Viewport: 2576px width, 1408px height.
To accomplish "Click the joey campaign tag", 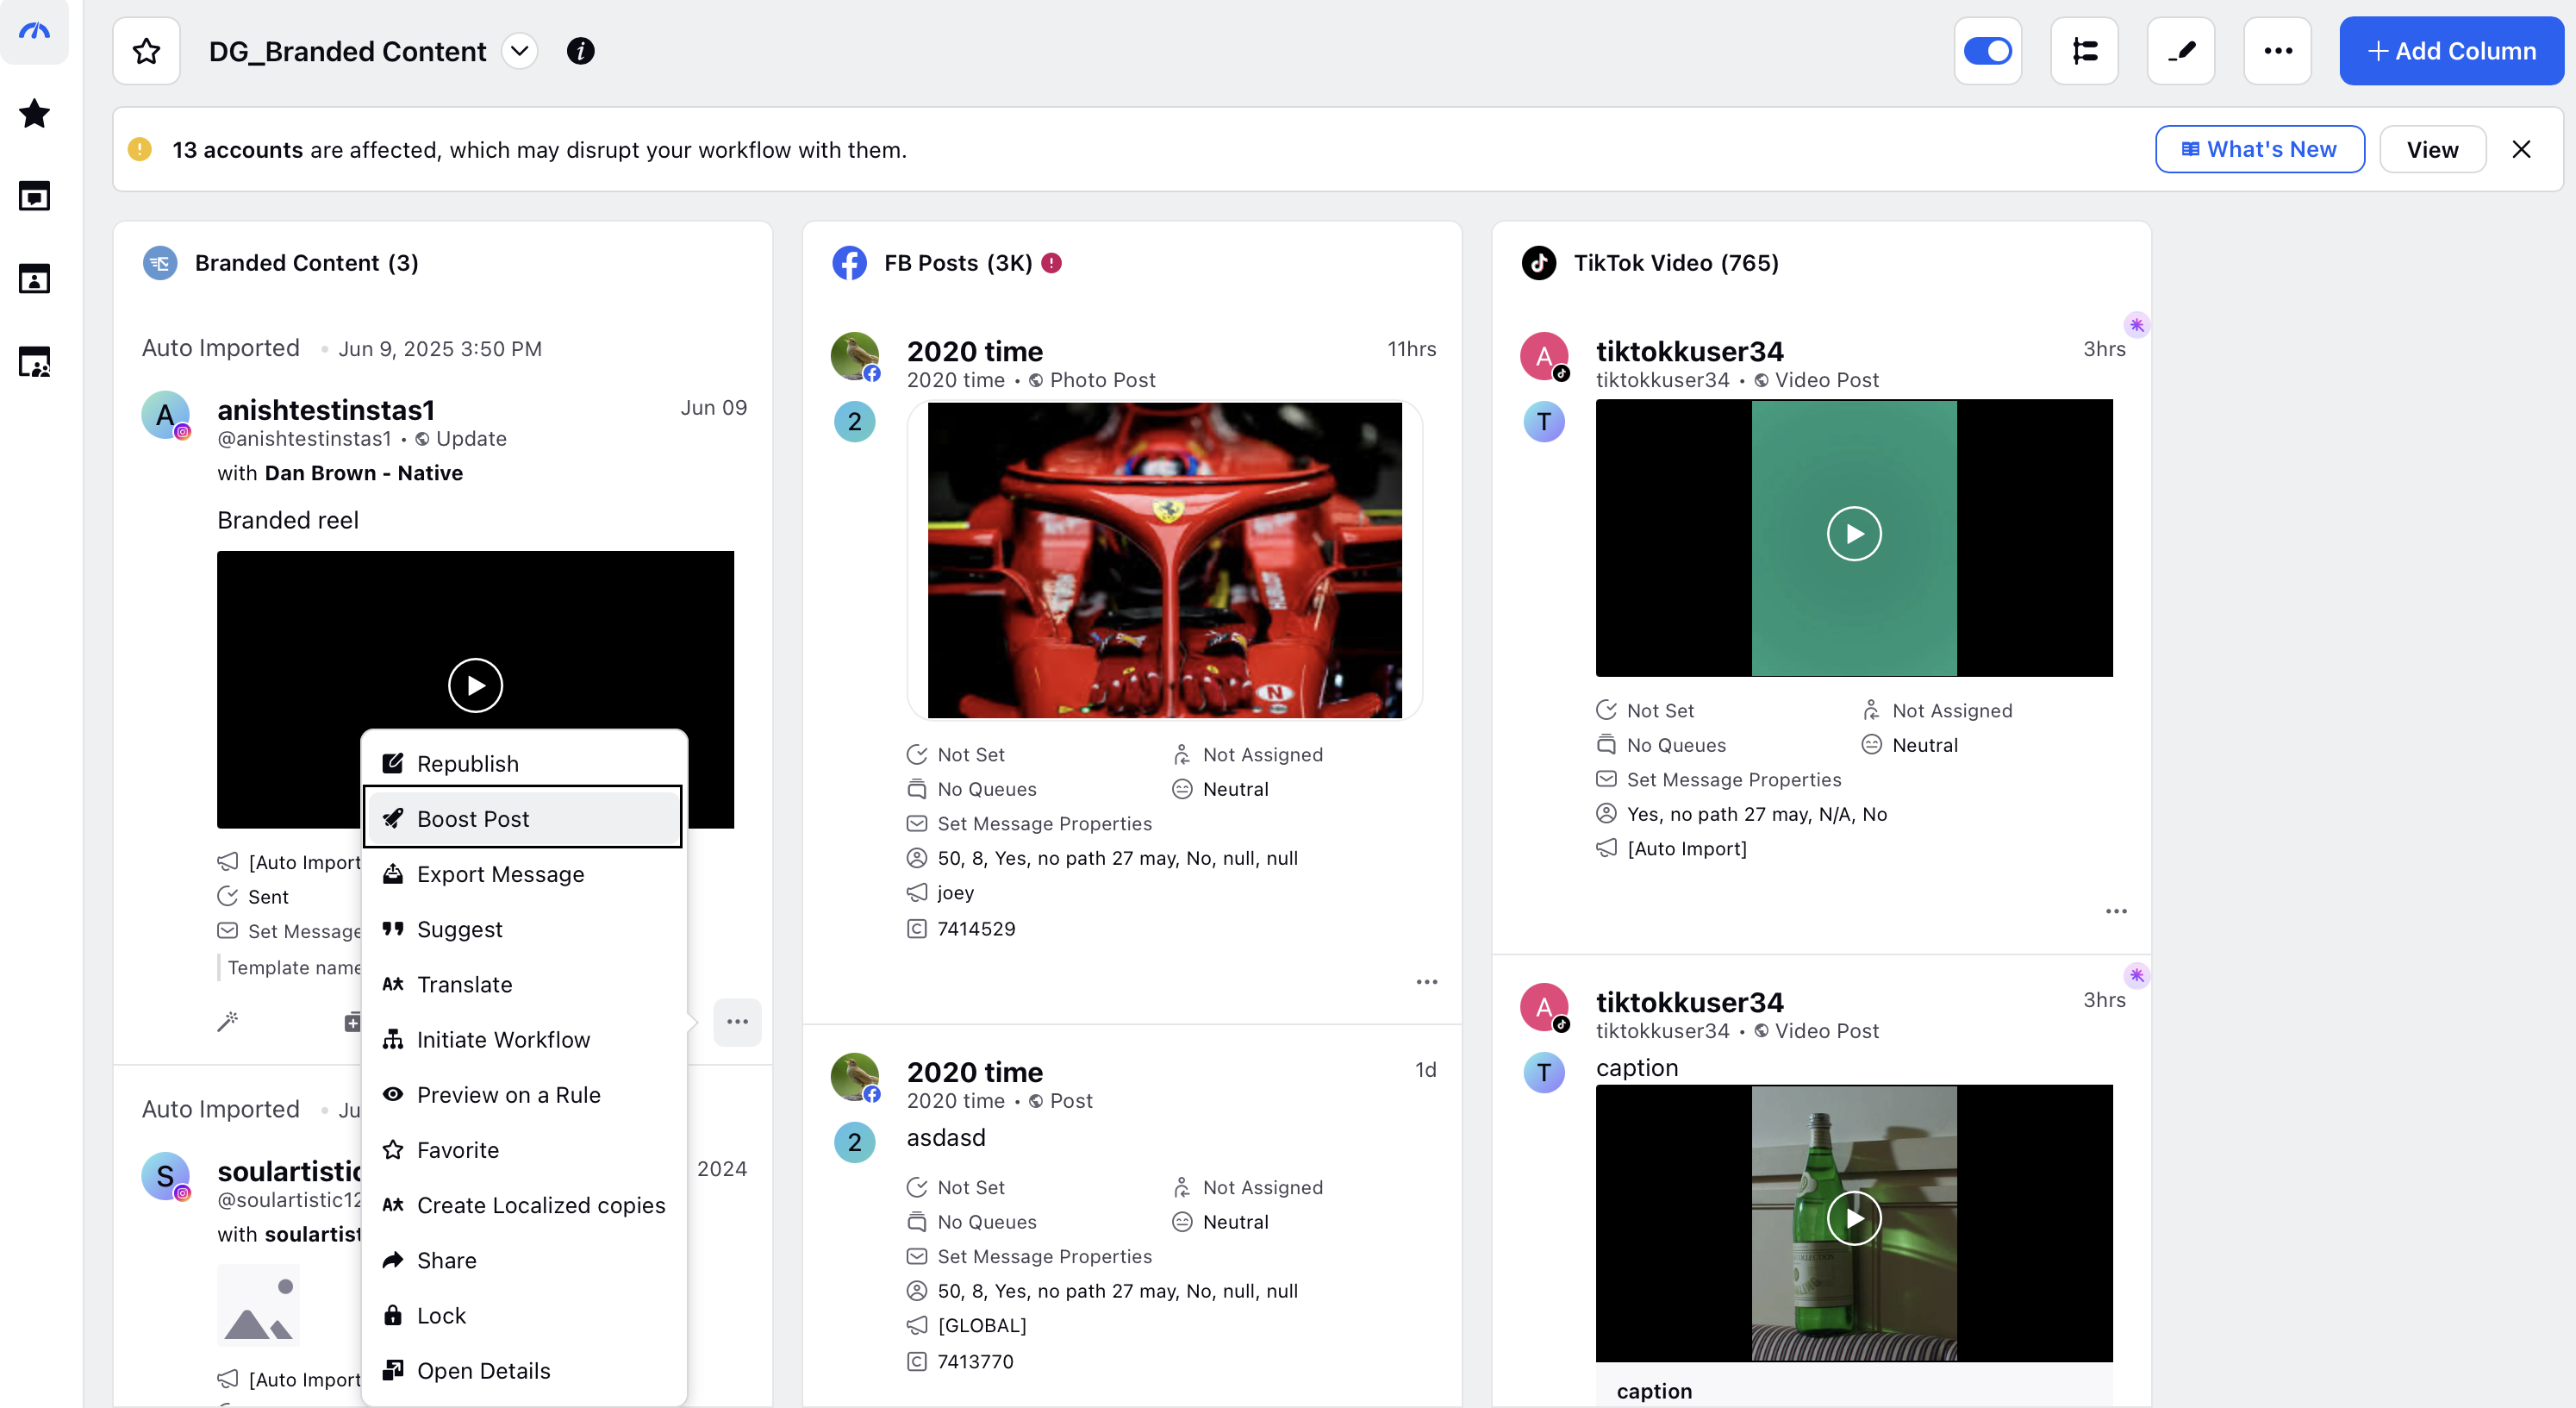I will [955, 892].
